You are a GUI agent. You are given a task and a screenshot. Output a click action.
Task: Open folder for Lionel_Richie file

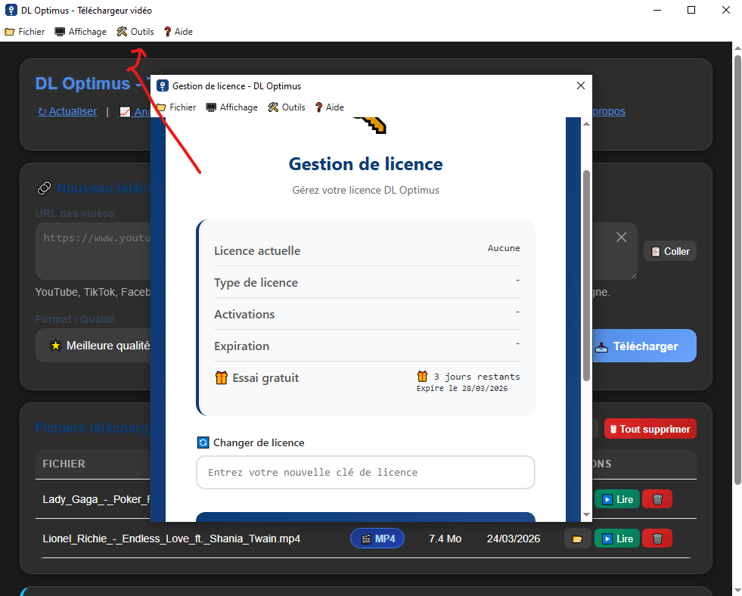click(x=577, y=539)
